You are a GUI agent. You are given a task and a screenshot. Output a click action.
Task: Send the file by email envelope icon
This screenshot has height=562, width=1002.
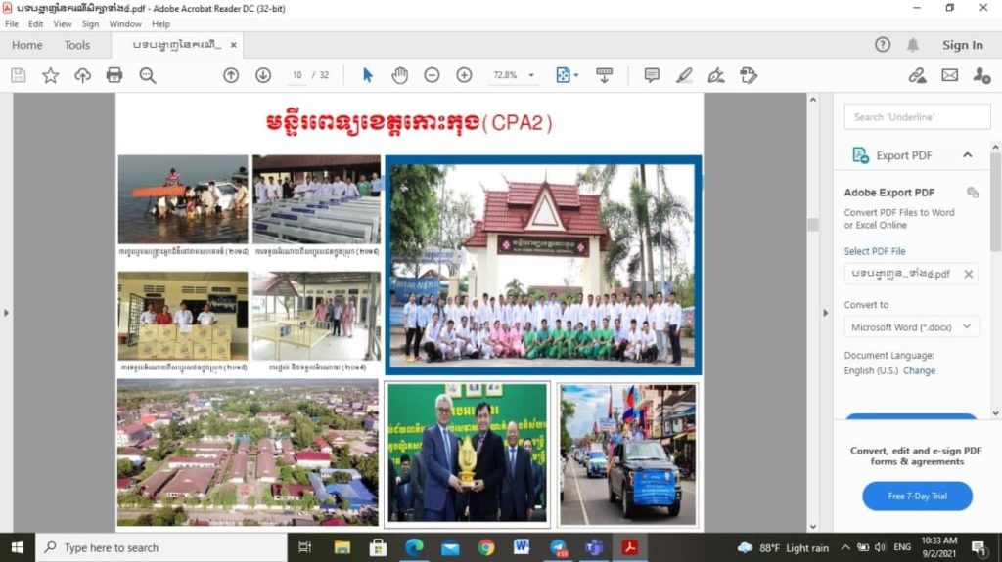[x=949, y=75]
